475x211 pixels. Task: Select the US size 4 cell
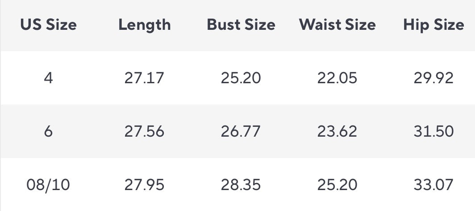(x=48, y=78)
